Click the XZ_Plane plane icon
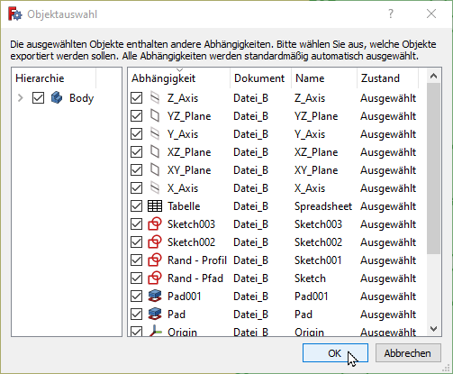 [155, 152]
